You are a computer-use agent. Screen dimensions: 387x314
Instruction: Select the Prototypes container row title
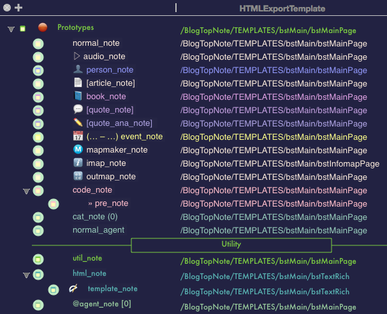click(x=75, y=27)
